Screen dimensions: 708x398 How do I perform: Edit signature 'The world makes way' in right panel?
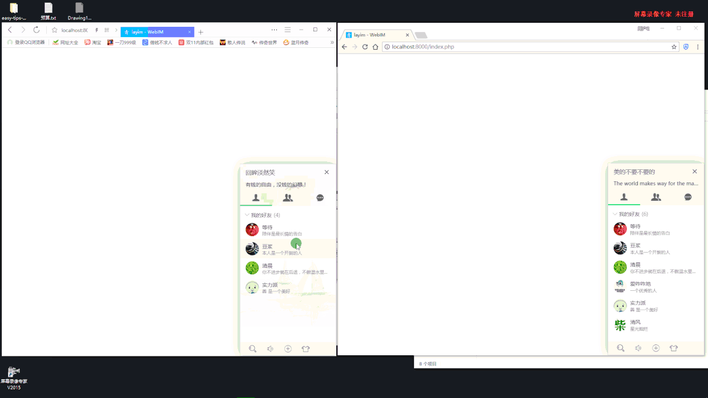point(656,184)
